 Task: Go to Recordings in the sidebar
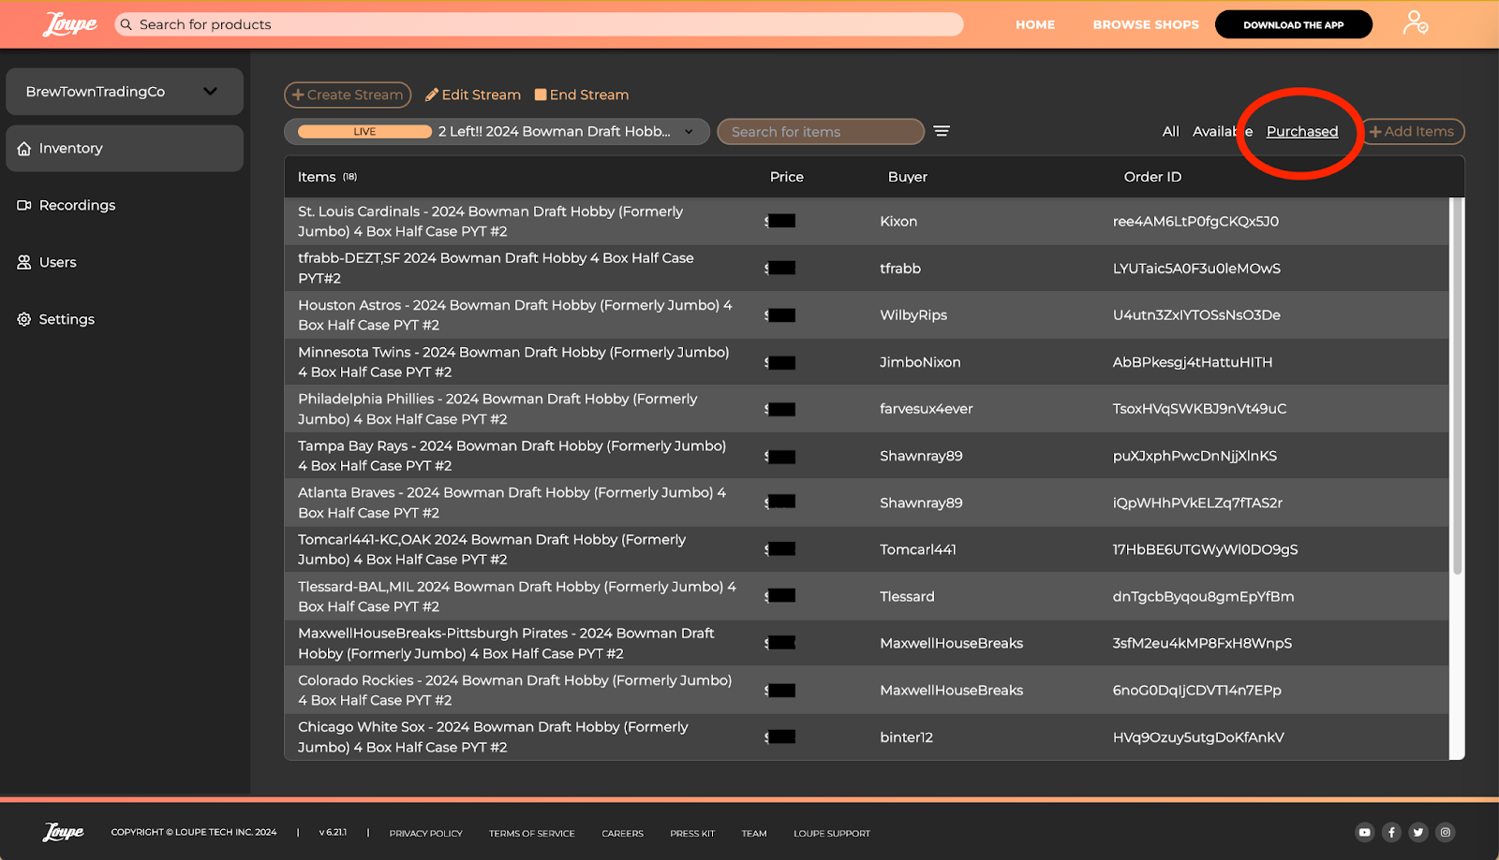pos(77,205)
